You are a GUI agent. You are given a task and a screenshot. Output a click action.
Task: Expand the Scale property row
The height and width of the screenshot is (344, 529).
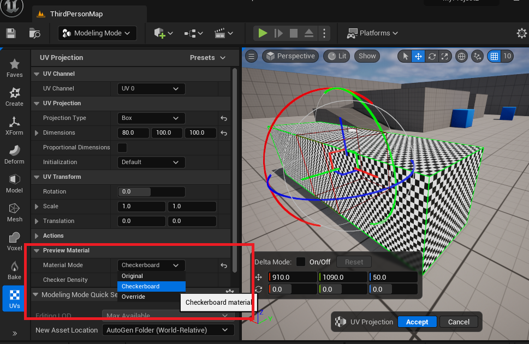click(37, 206)
